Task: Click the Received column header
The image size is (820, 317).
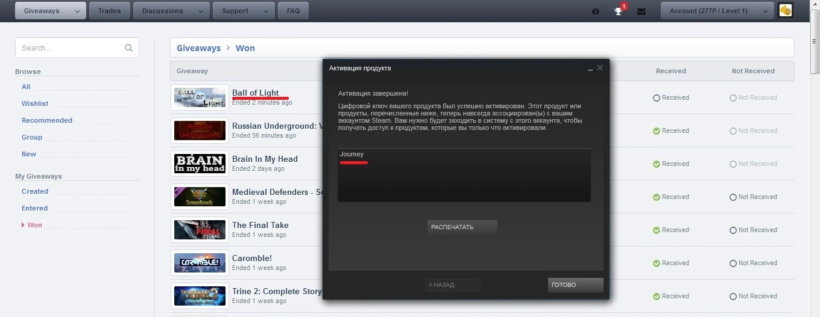Action: [671, 71]
